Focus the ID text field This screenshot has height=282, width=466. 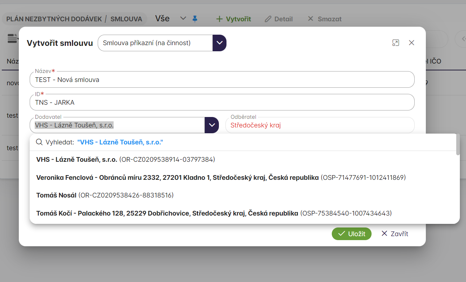pos(221,103)
